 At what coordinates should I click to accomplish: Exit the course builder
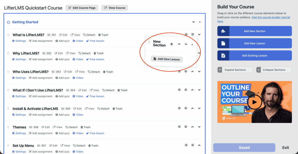coord(285,148)
